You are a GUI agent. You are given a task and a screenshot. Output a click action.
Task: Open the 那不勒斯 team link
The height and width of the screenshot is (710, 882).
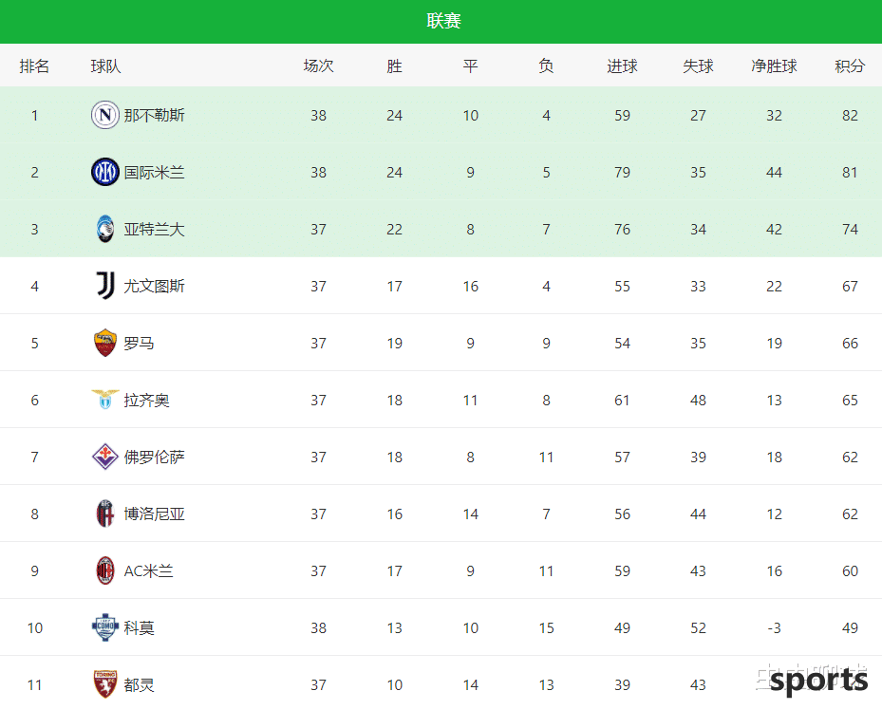point(154,115)
